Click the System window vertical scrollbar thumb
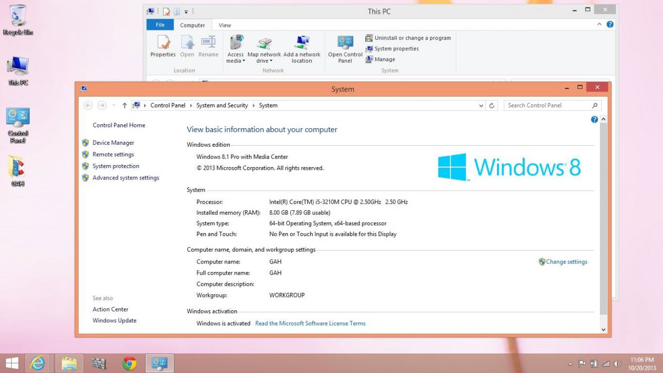The height and width of the screenshot is (373, 663). [x=604, y=219]
